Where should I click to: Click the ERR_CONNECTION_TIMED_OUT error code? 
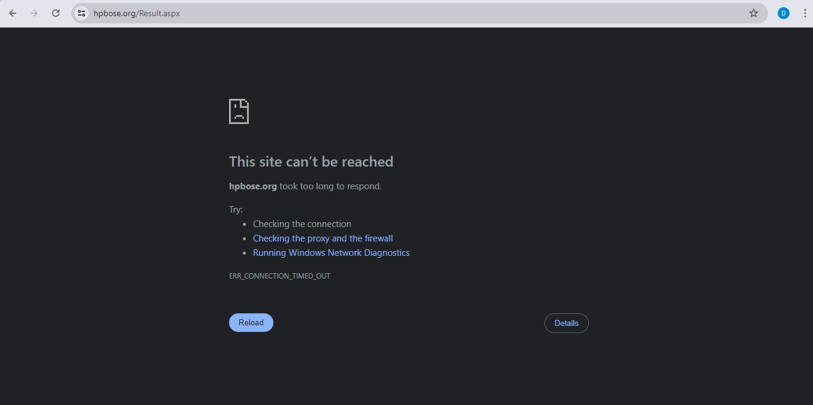(279, 276)
